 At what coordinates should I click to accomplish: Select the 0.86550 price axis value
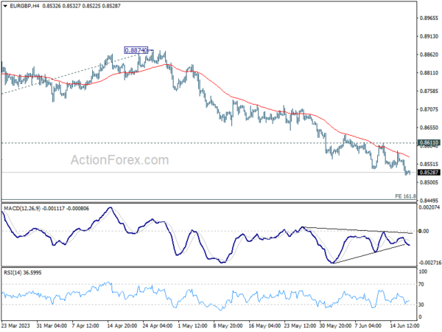tap(429, 128)
